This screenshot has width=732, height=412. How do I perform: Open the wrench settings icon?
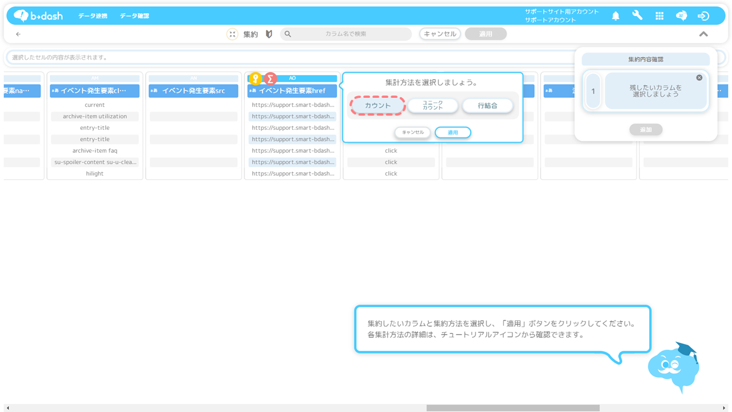637,15
